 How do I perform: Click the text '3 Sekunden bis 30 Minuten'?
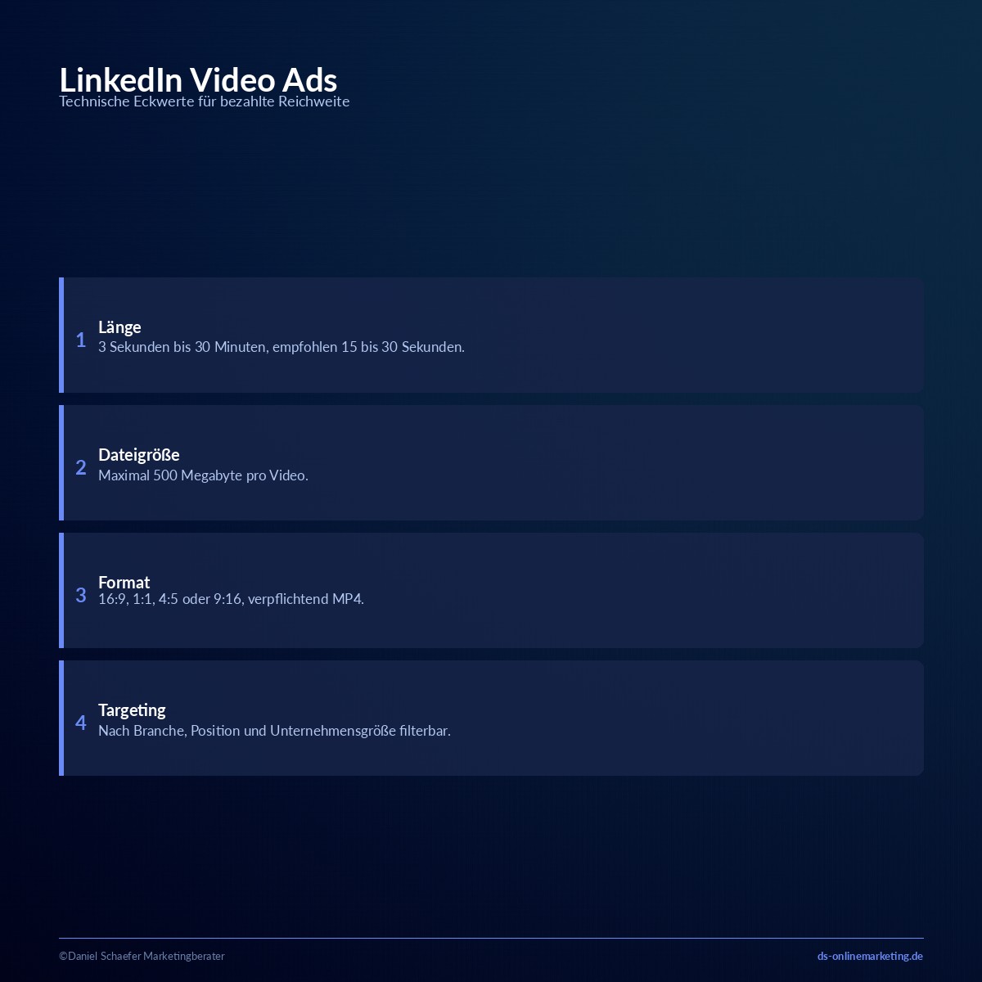[182, 347]
